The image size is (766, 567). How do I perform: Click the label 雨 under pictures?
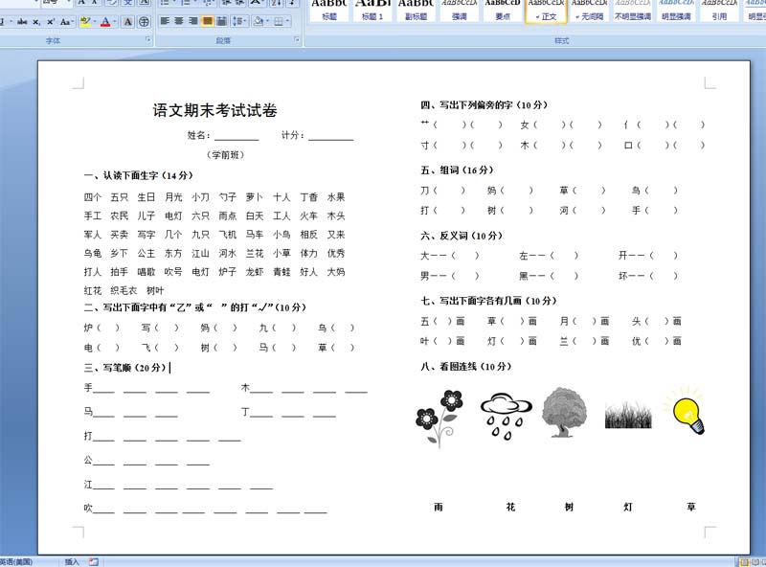coord(439,507)
